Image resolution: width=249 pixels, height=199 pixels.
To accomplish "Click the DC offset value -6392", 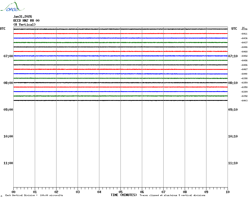I will [244, 96].
